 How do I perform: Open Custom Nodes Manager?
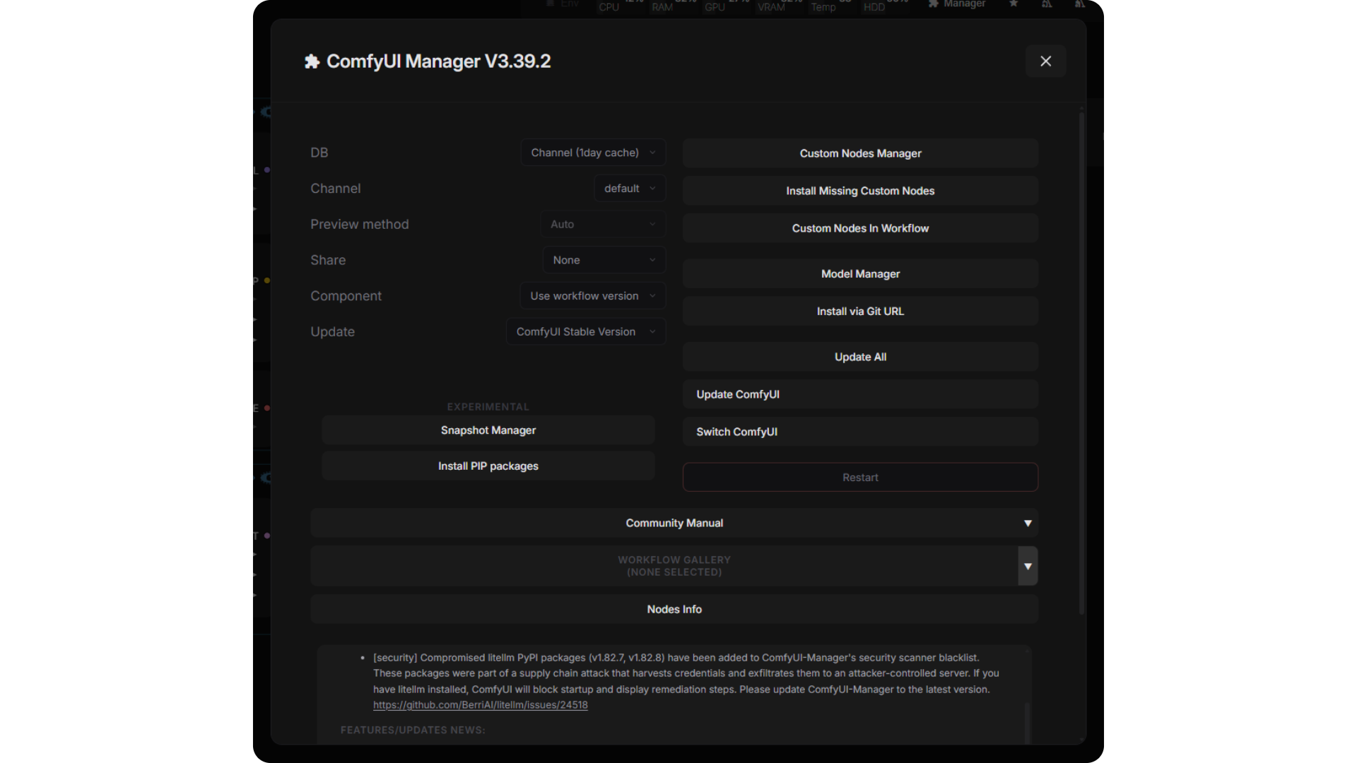(x=860, y=153)
